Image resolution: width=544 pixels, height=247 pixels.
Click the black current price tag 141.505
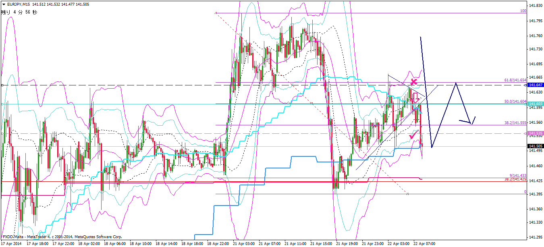[536, 146]
